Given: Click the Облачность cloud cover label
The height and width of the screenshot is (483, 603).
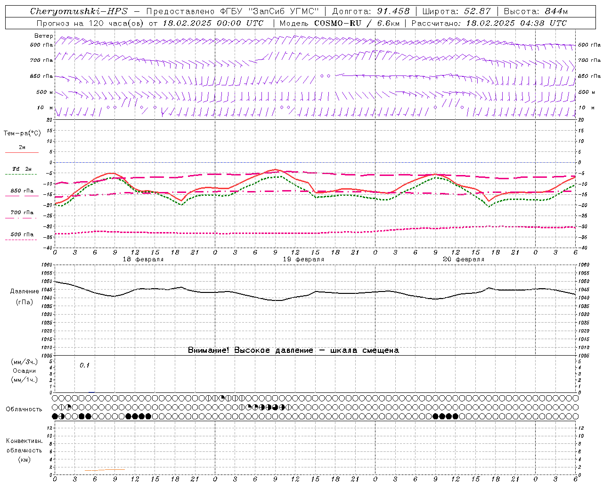Looking at the screenshot, I should 24,409.
